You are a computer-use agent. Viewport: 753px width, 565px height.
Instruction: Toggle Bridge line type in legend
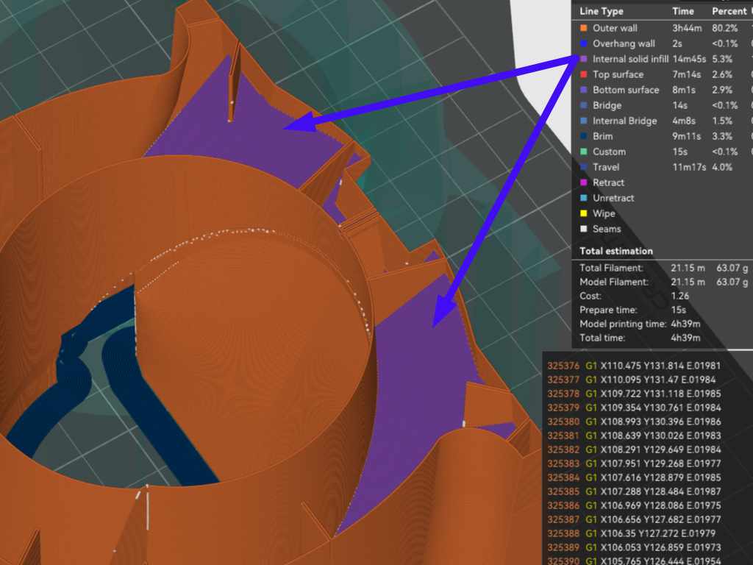coord(607,105)
